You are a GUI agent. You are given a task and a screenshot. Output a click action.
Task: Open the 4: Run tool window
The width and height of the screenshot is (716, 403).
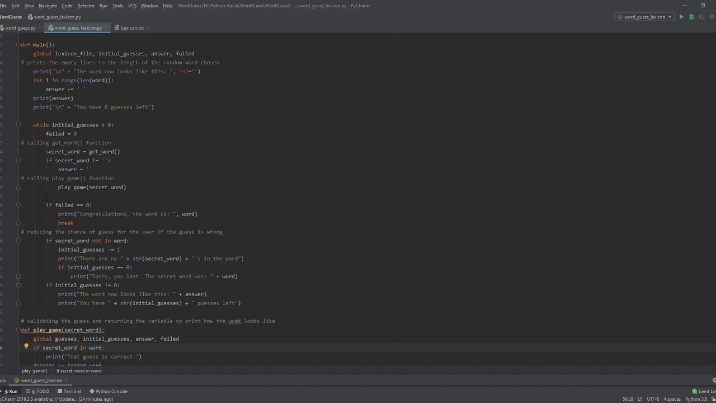(x=11, y=391)
